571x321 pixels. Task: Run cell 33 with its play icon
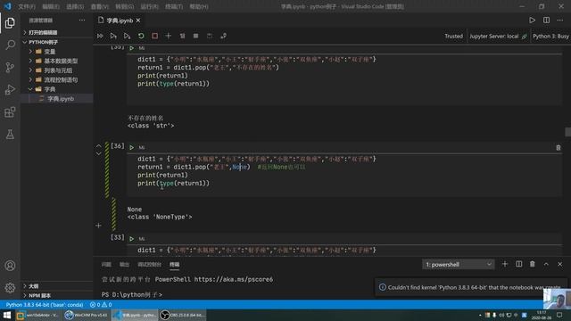[131, 239]
